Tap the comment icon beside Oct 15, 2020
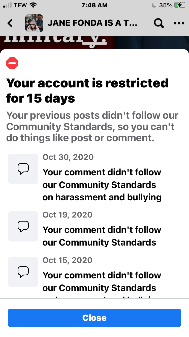Image resolution: width=189 pixels, height=337 pixels. click(23, 272)
